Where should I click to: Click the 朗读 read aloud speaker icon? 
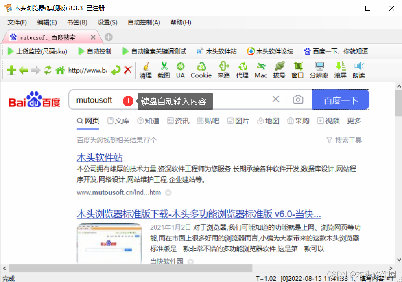point(359,70)
